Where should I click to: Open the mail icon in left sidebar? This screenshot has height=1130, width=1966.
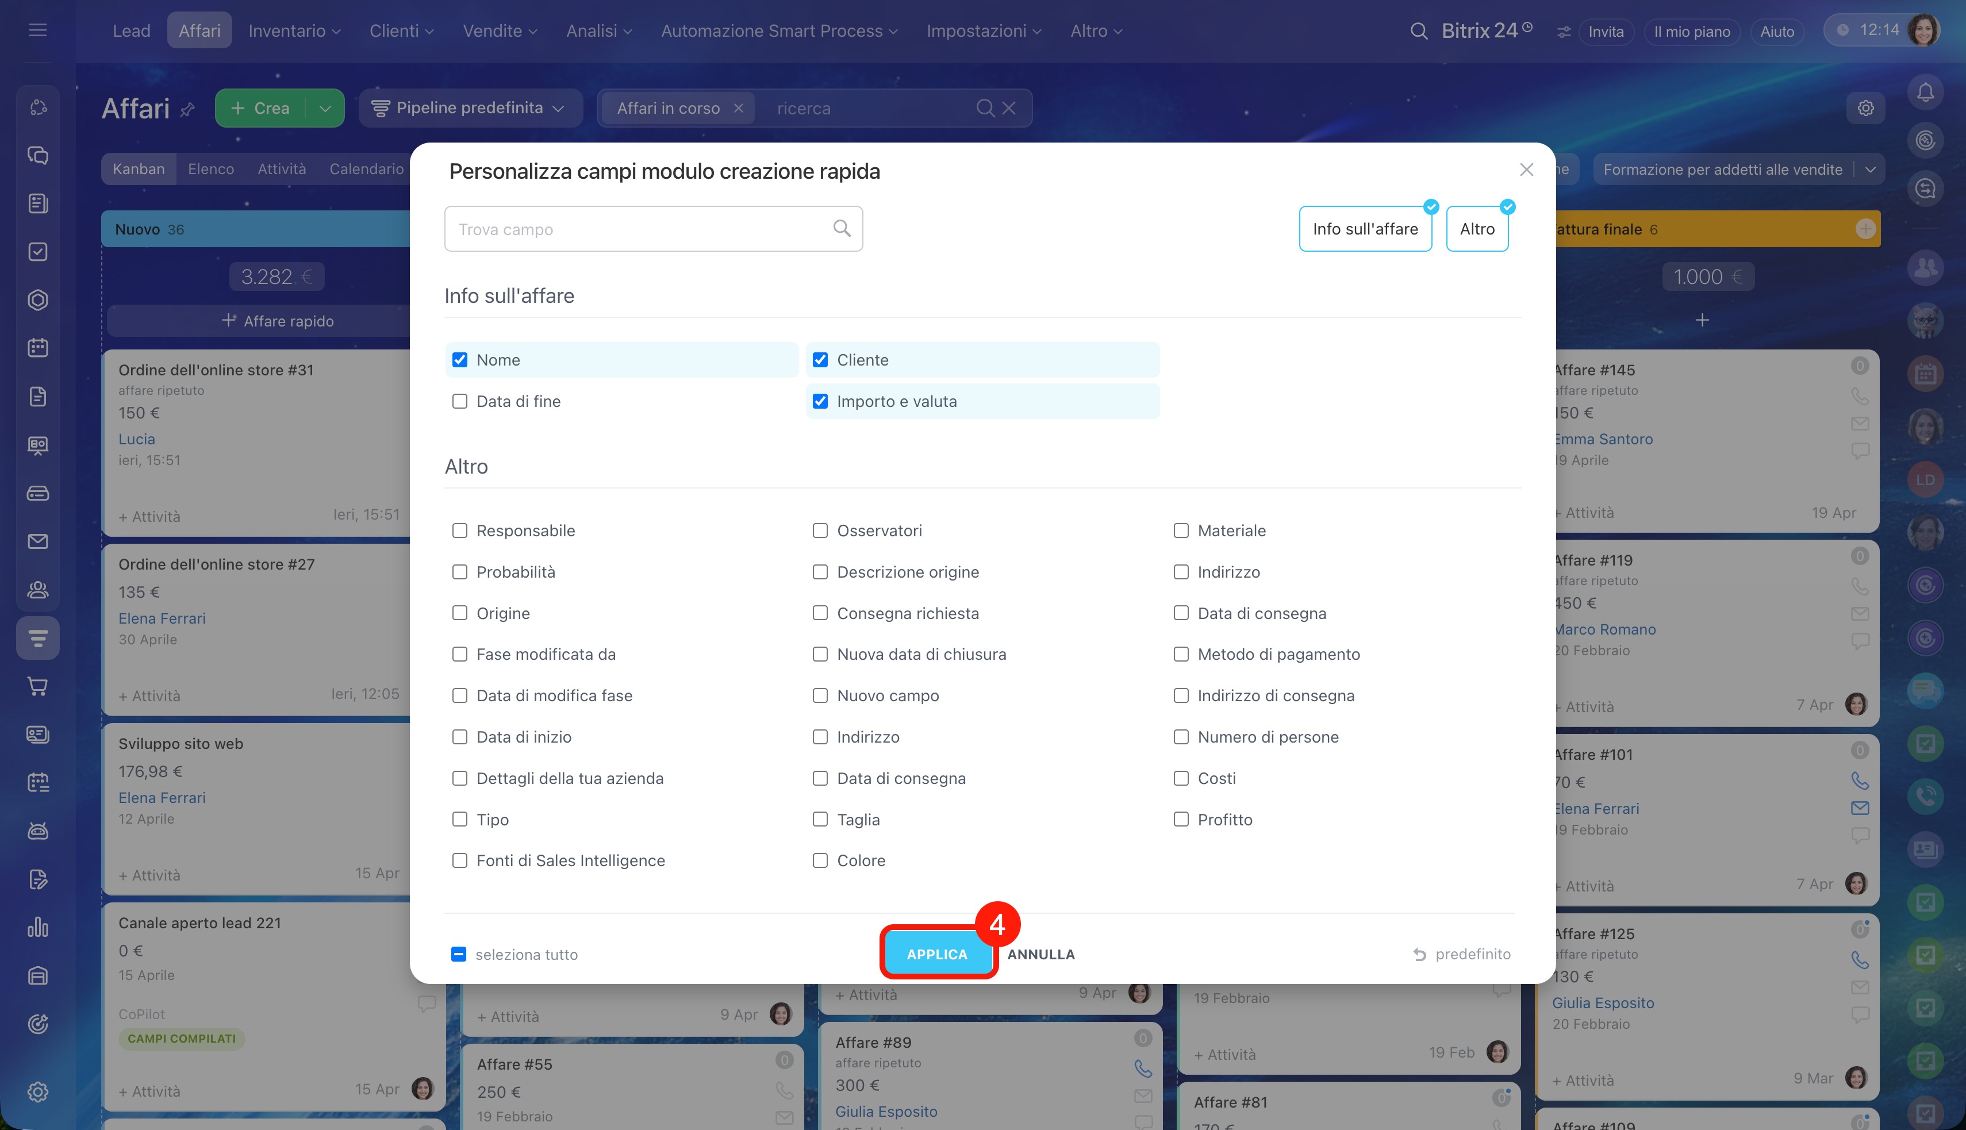click(37, 541)
